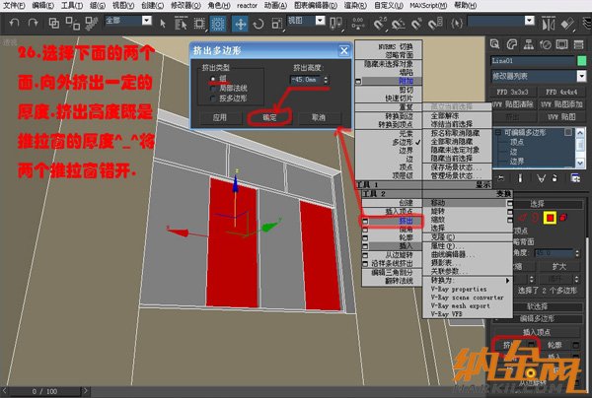
Task: Toggle the Percent Snap icon
Action: (x=416, y=24)
